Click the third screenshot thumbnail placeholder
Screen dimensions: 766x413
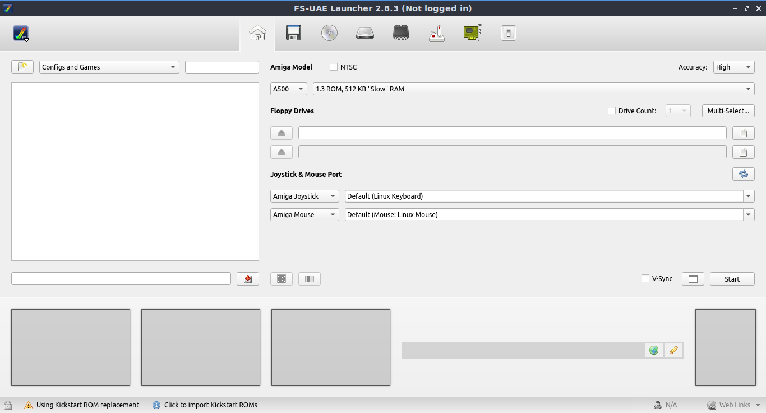coord(331,347)
